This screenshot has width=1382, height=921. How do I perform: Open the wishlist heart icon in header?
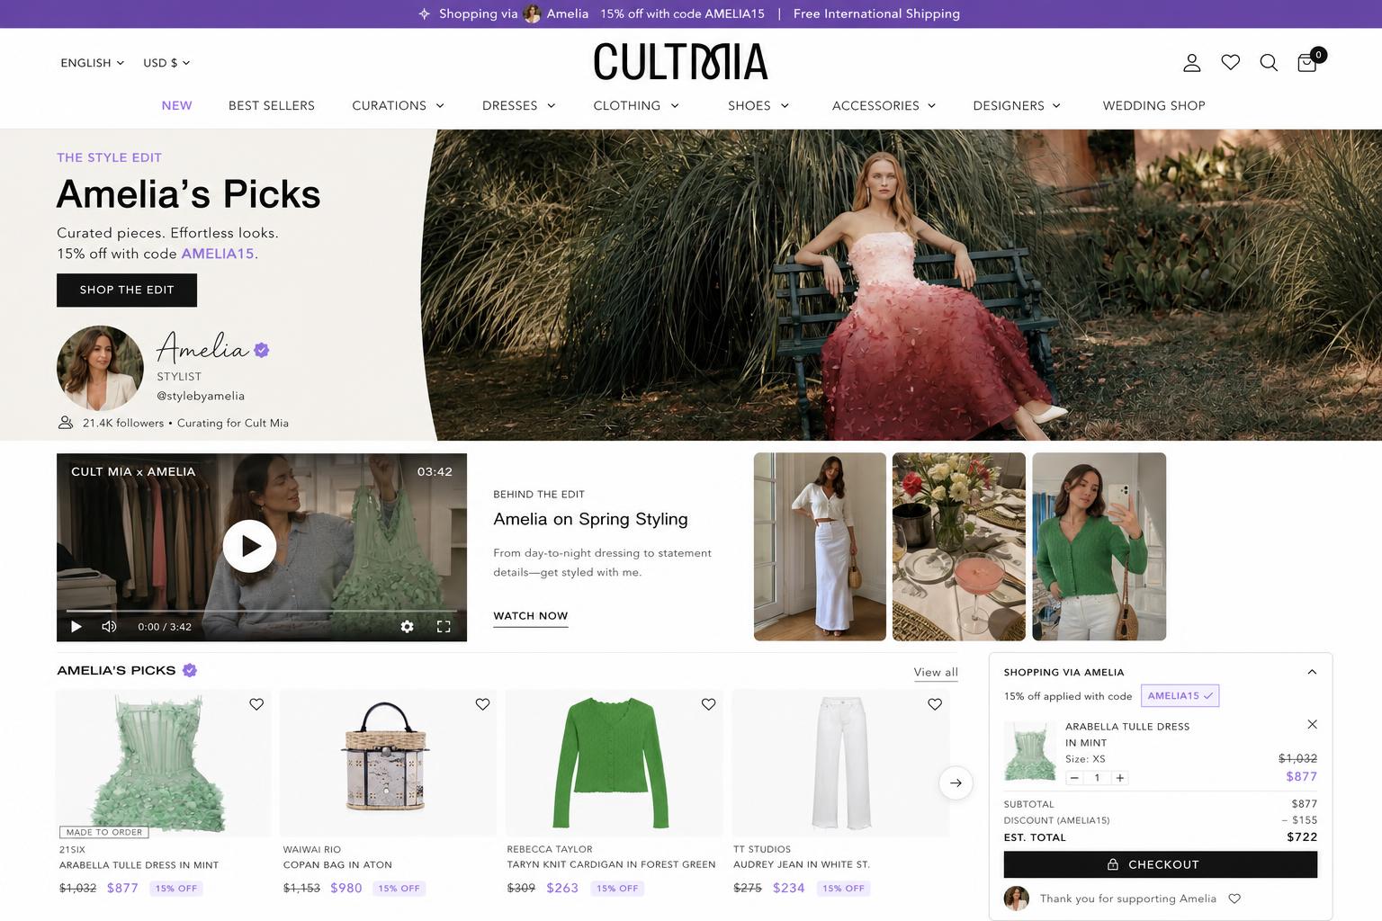tap(1230, 62)
